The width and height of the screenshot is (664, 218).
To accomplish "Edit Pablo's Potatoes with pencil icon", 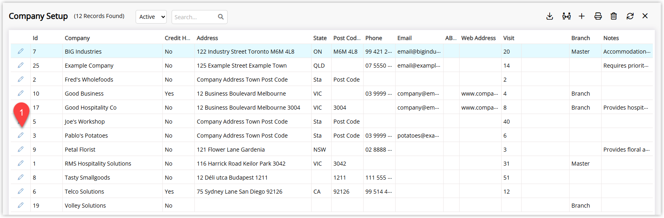I will (x=20, y=135).
